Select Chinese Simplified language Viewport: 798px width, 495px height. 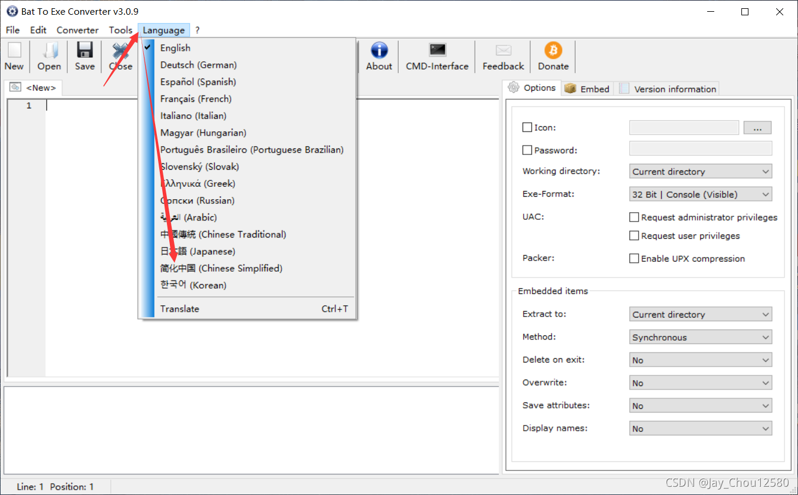click(x=247, y=268)
